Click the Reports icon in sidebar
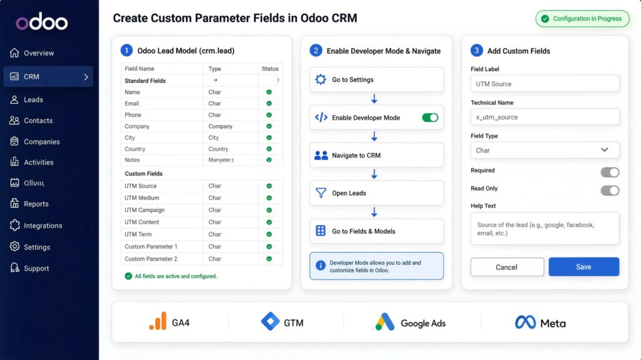 click(x=14, y=203)
